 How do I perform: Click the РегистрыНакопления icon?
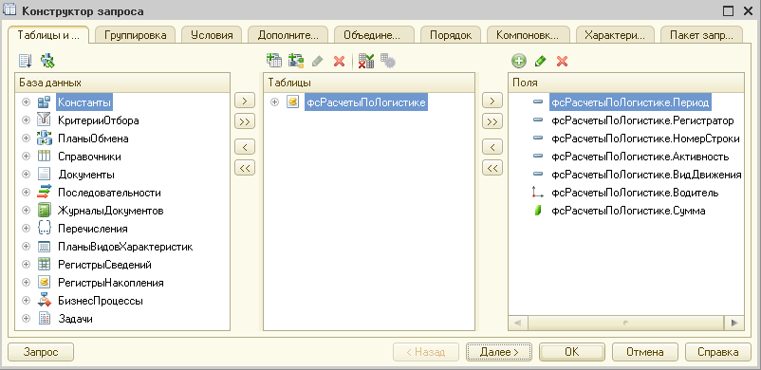point(44,283)
